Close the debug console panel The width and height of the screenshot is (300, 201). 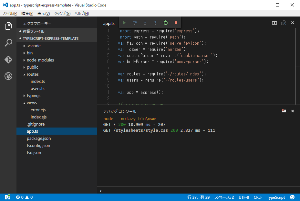293,111
